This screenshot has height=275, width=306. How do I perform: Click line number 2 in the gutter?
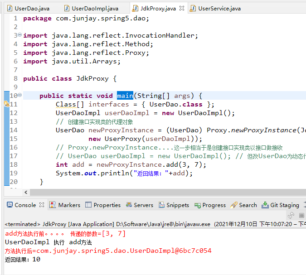(15, 27)
